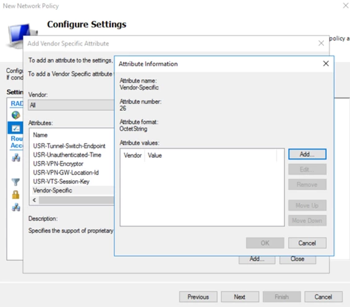Select USR-VPN-GW-Location-Id attribute

coord(66,173)
